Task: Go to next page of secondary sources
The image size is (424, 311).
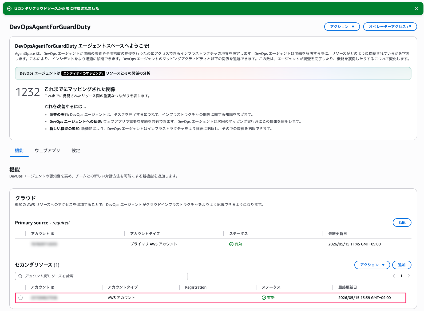Action: [x=409, y=276]
